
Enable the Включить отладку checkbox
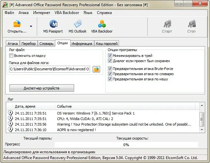11,56
